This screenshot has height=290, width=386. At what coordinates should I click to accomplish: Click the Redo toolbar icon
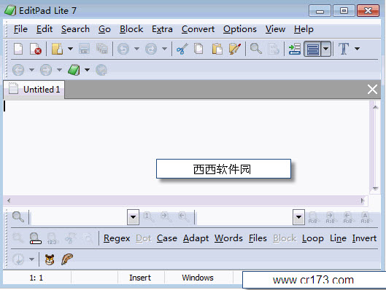pyautogui.click(x=151, y=49)
